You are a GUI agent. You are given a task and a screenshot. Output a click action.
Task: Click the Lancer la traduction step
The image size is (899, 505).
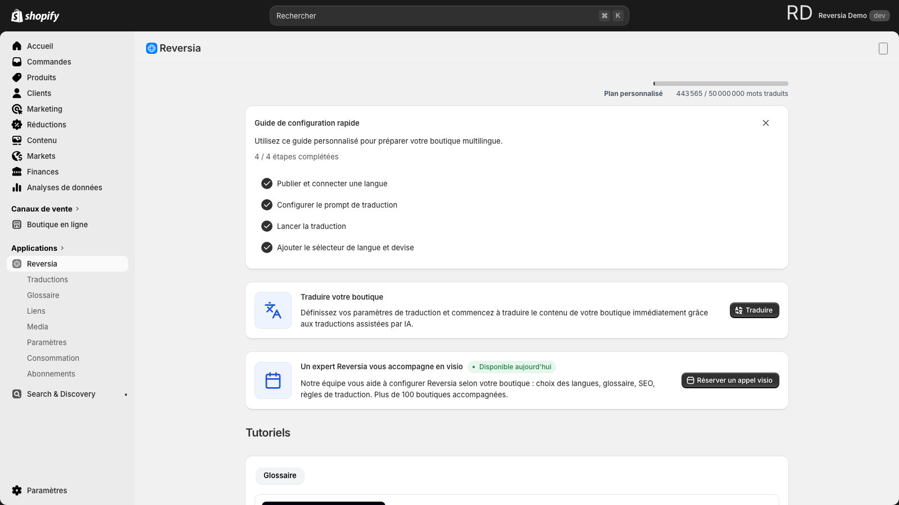[311, 226]
